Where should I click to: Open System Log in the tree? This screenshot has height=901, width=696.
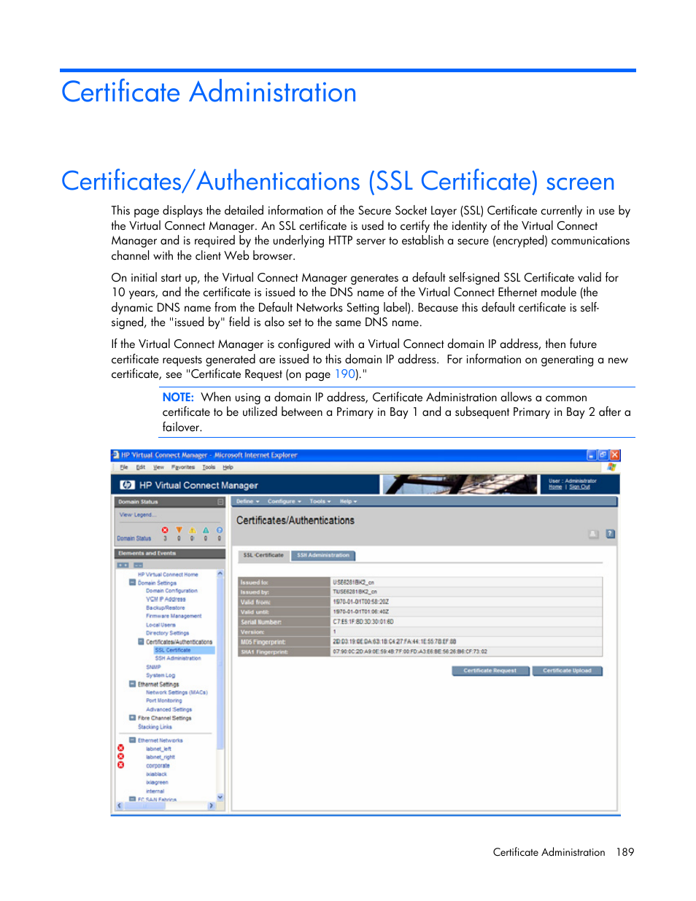coord(161,676)
